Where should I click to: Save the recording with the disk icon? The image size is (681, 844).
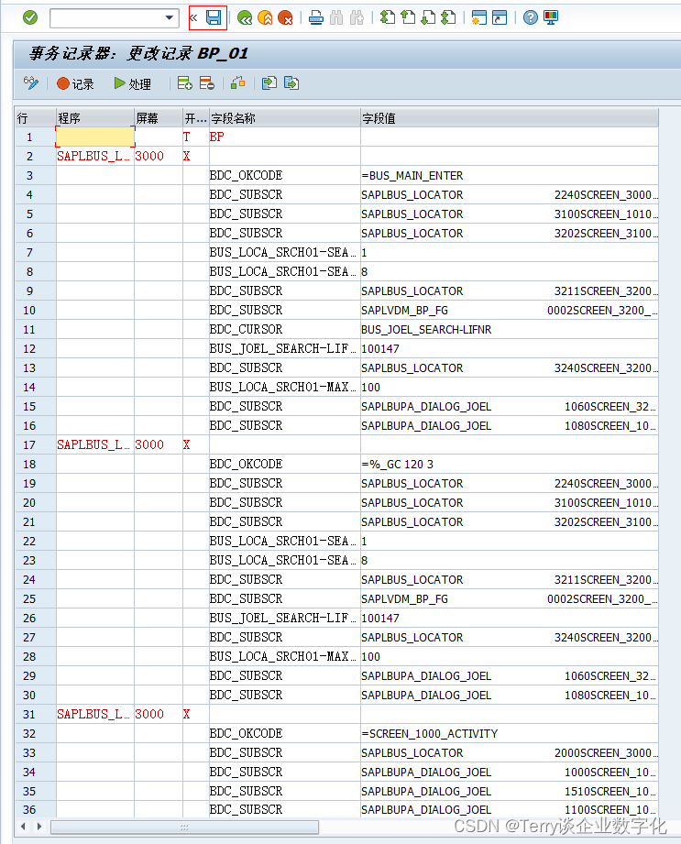coord(214,17)
